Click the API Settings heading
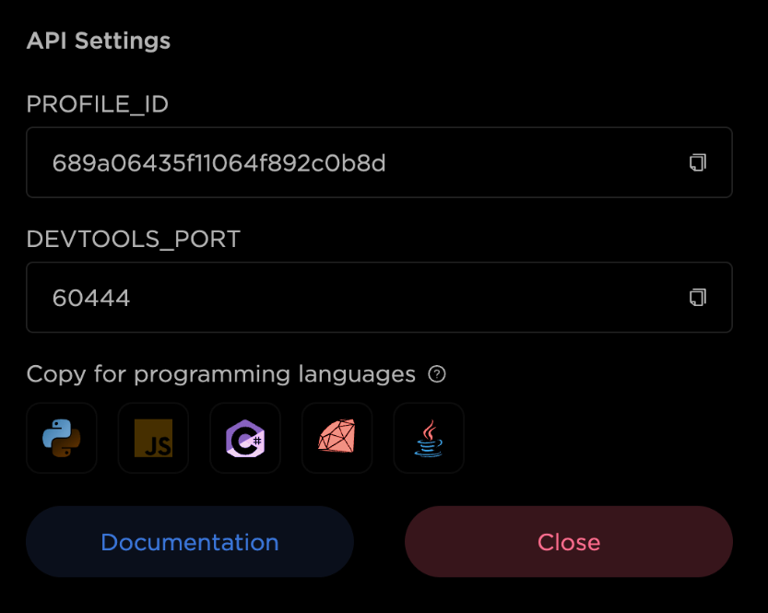 coord(99,41)
